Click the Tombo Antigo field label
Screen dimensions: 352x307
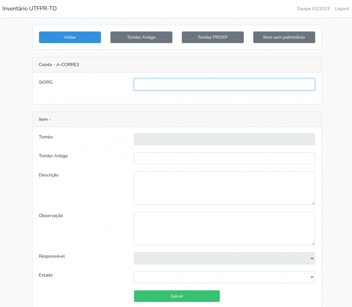[x=53, y=156]
